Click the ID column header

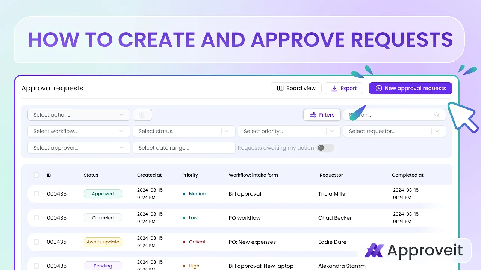(x=49, y=175)
